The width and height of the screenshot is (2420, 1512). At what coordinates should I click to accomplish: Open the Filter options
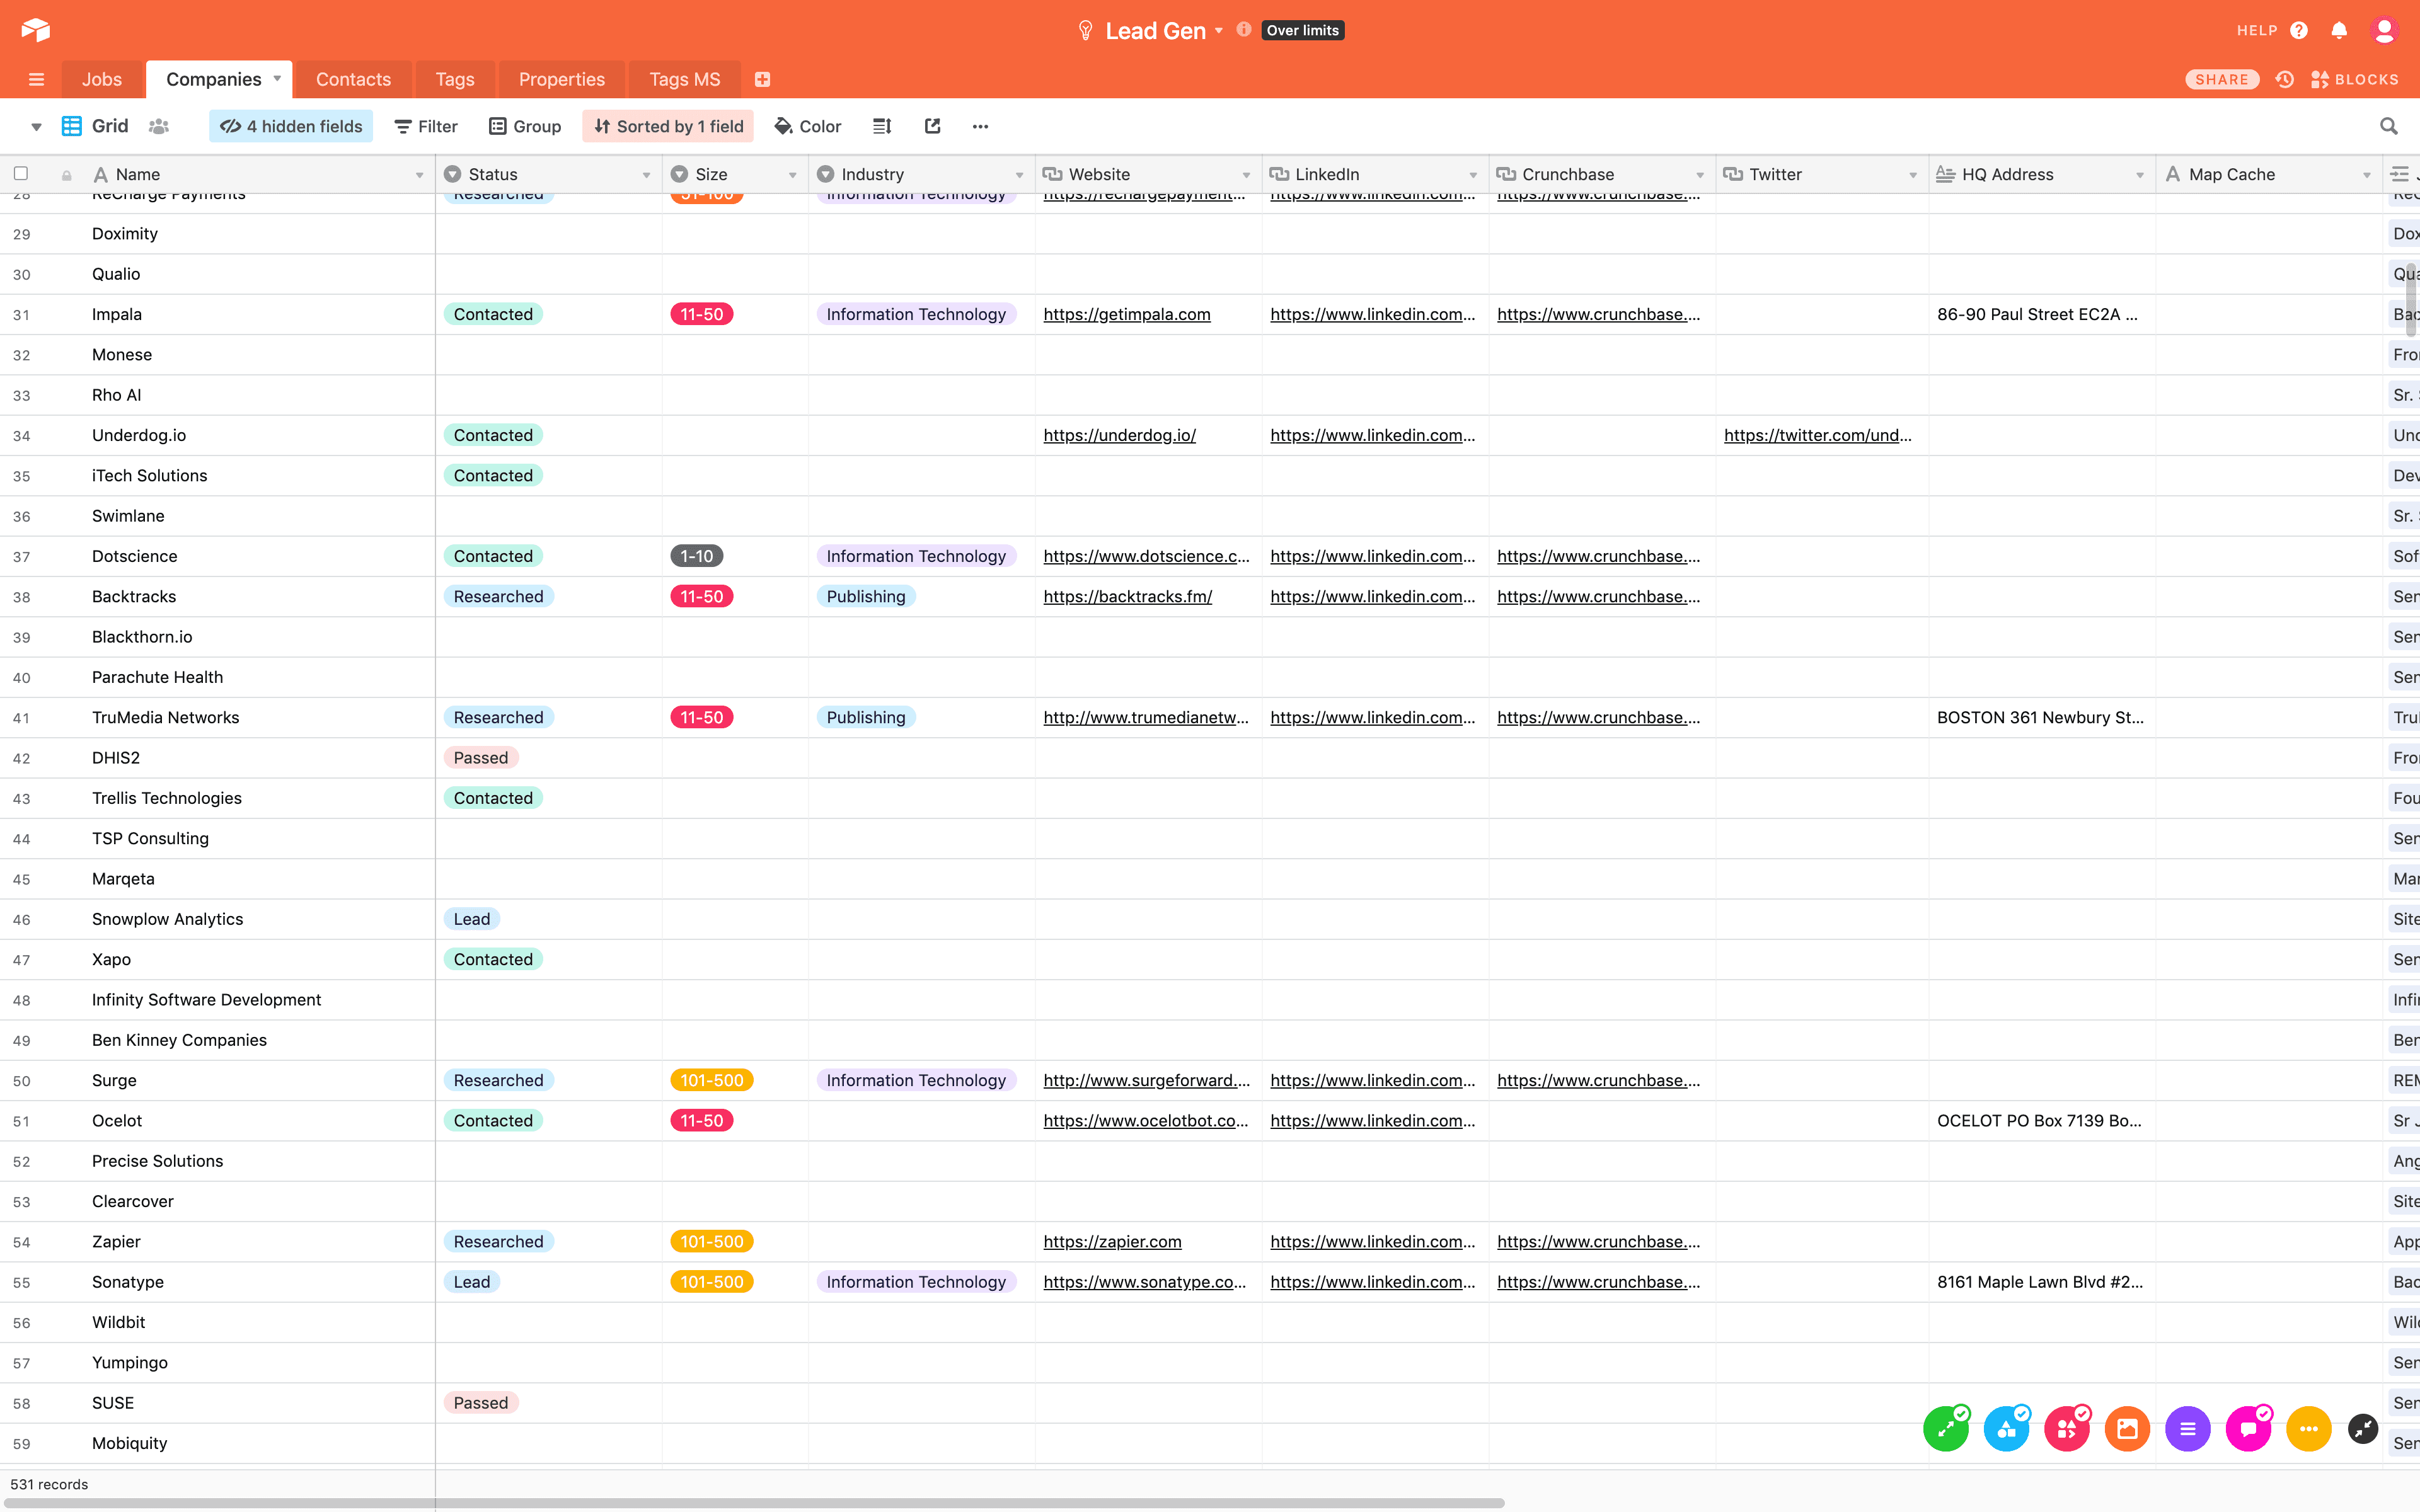point(426,126)
